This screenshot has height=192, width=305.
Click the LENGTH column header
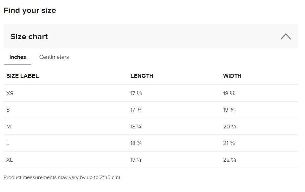pyautogui.click(x=142, y=76)
